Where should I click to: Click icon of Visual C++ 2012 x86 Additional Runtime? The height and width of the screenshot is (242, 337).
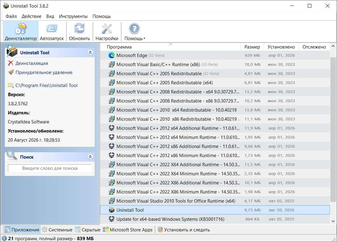click(112, 146)
